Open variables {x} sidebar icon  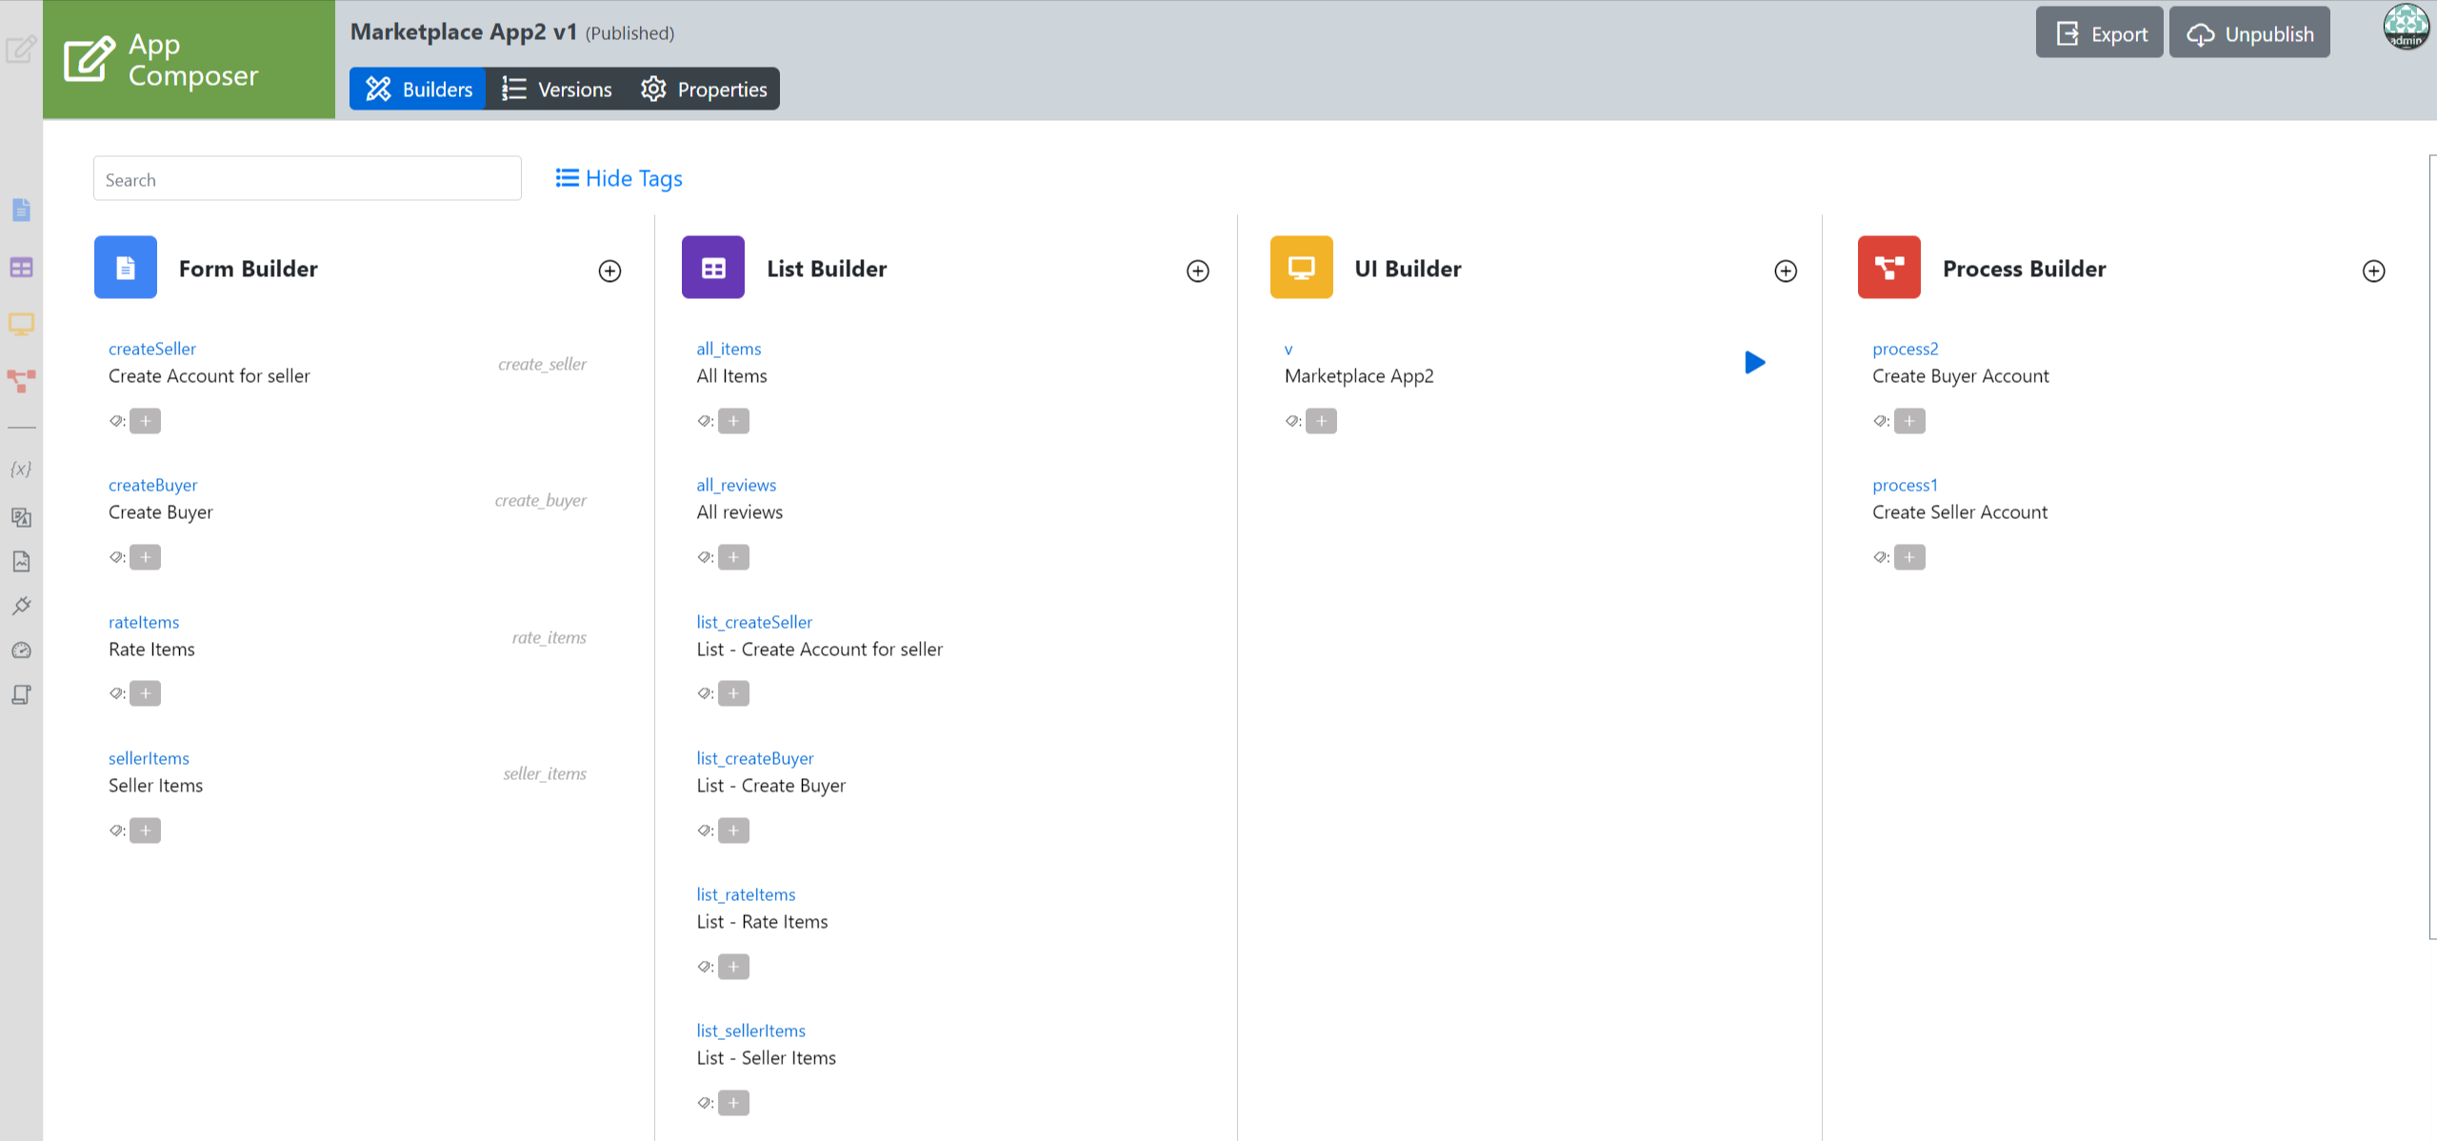21,469
